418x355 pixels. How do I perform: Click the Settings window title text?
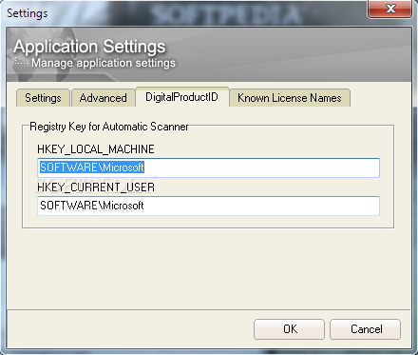click(x=28, y=13)
